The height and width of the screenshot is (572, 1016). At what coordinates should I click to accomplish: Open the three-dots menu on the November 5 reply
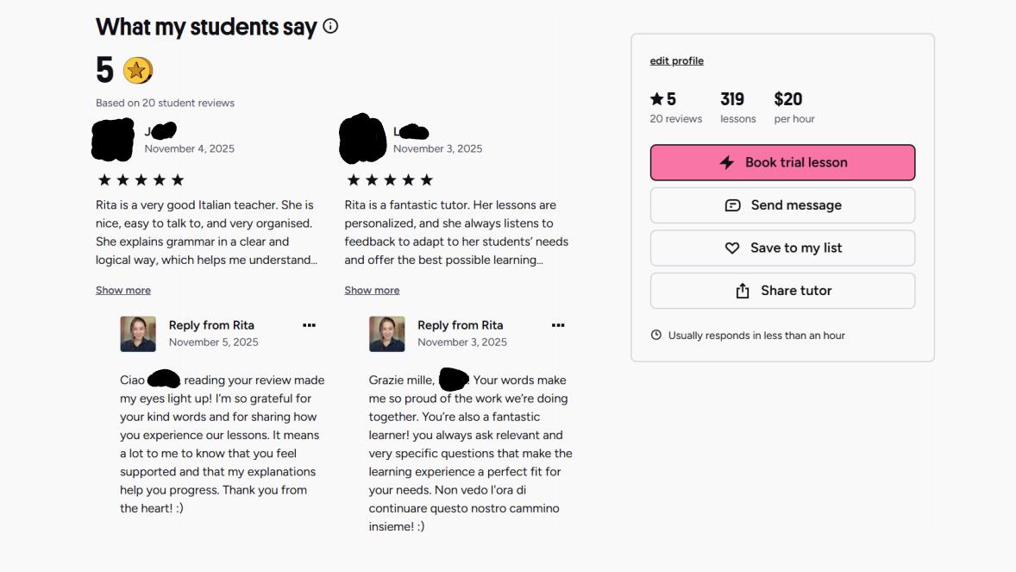[x=309, y=325]
